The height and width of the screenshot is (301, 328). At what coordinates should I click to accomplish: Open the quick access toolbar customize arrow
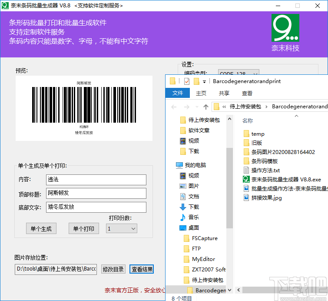(204, 81)
